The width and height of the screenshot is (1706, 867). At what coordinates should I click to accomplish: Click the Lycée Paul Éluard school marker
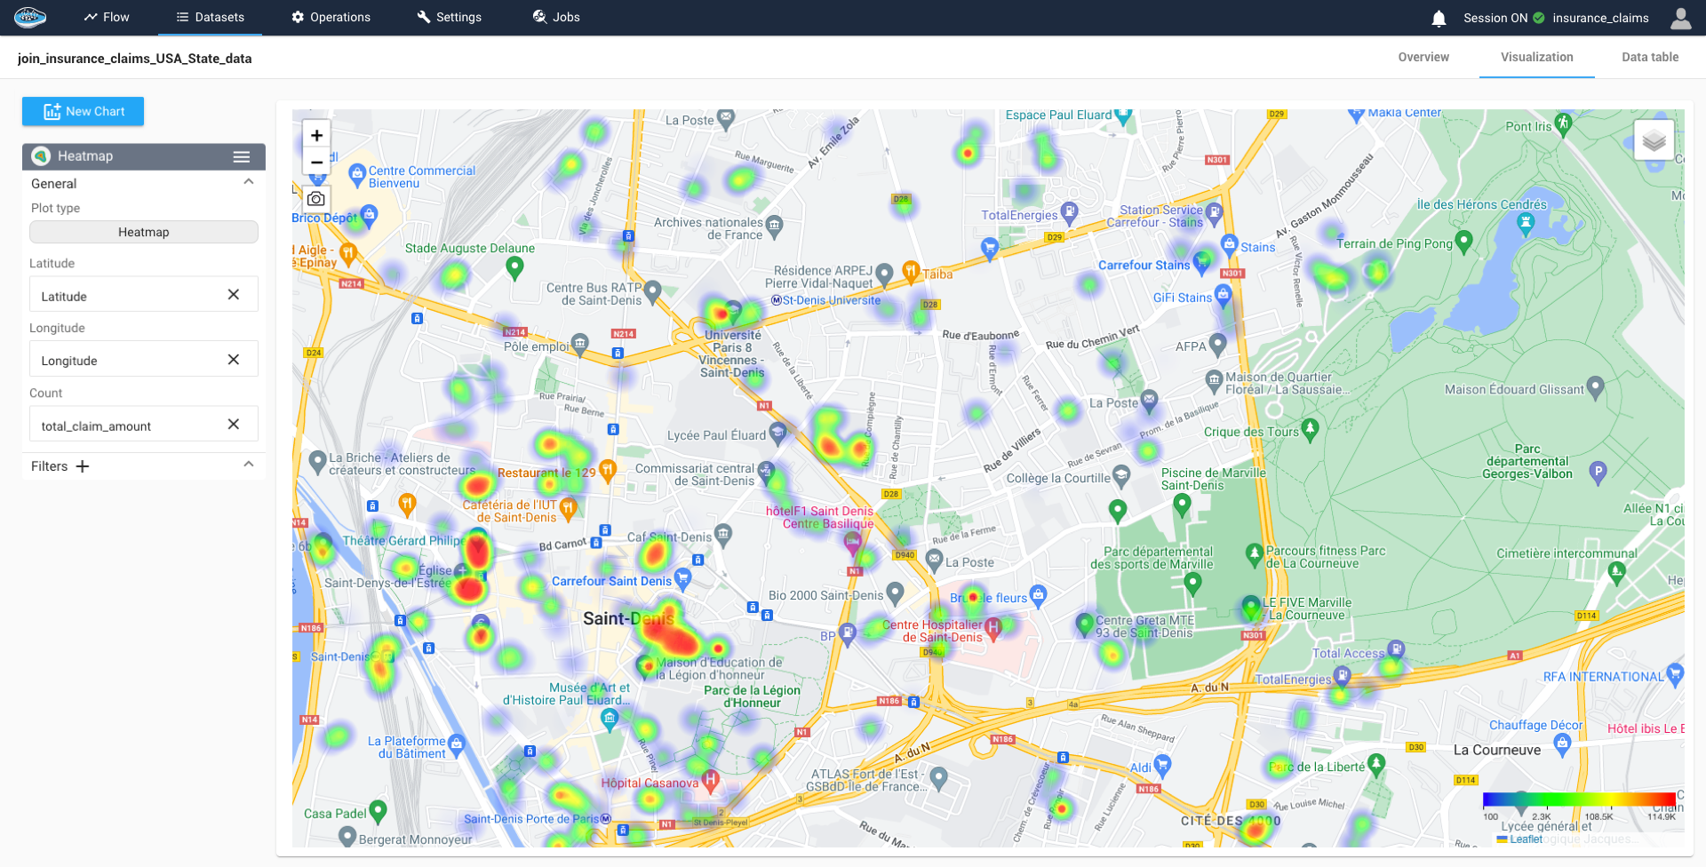(777, 433)
